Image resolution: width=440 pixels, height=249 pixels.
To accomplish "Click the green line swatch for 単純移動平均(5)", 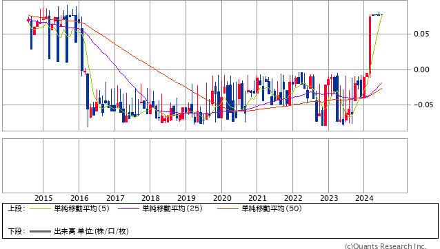I will pos(40,208).
